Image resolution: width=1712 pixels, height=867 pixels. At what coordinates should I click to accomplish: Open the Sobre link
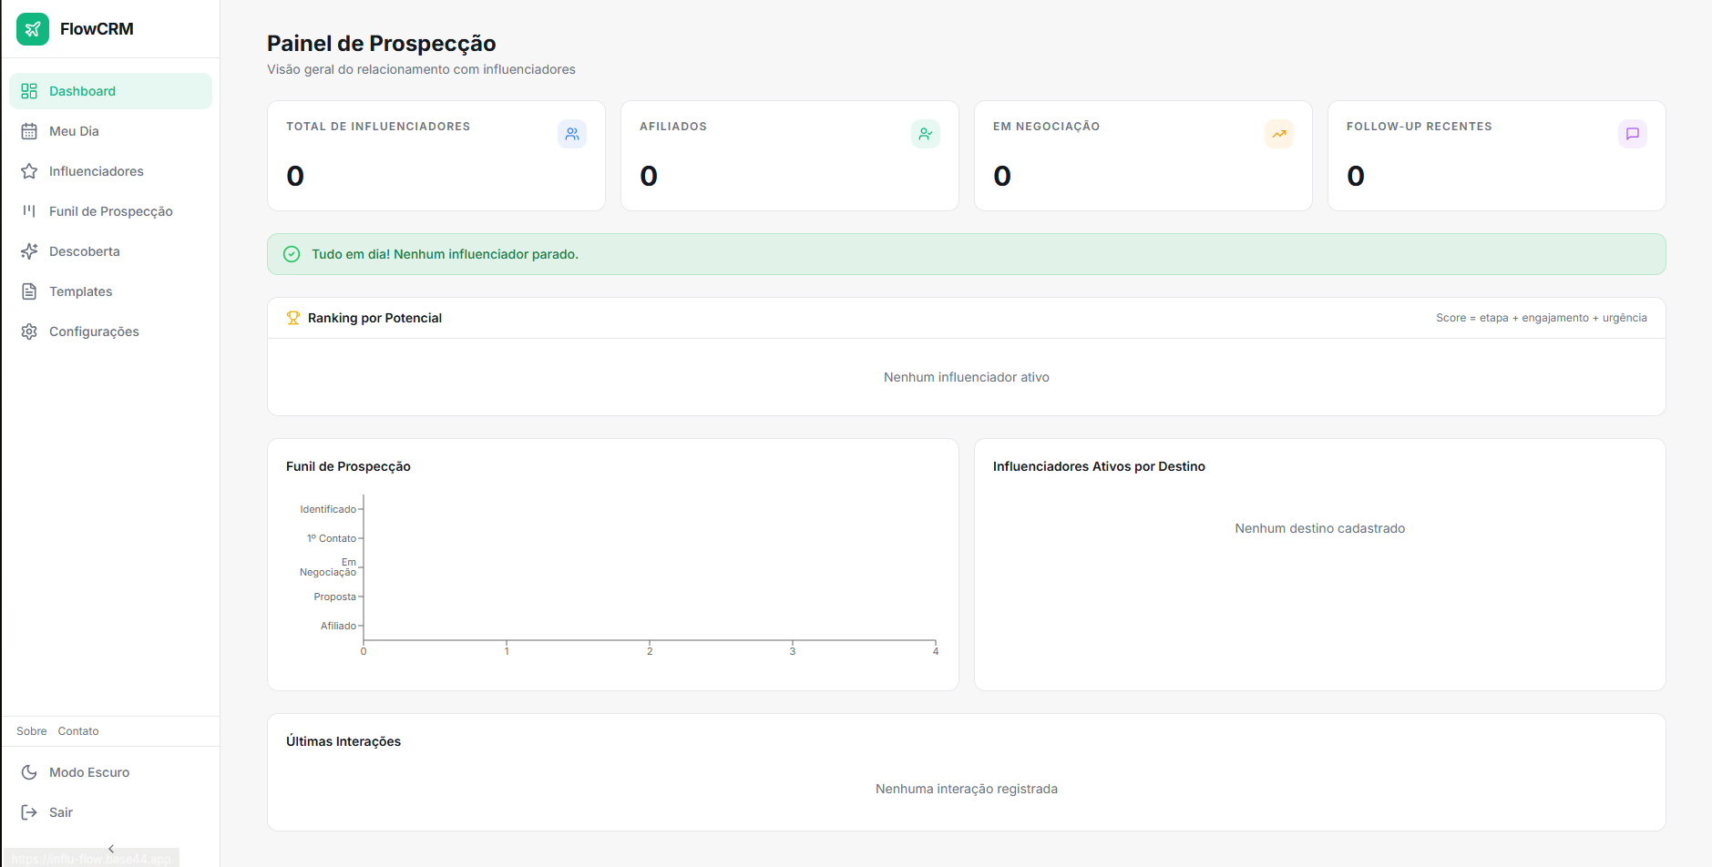coord(31,731)
